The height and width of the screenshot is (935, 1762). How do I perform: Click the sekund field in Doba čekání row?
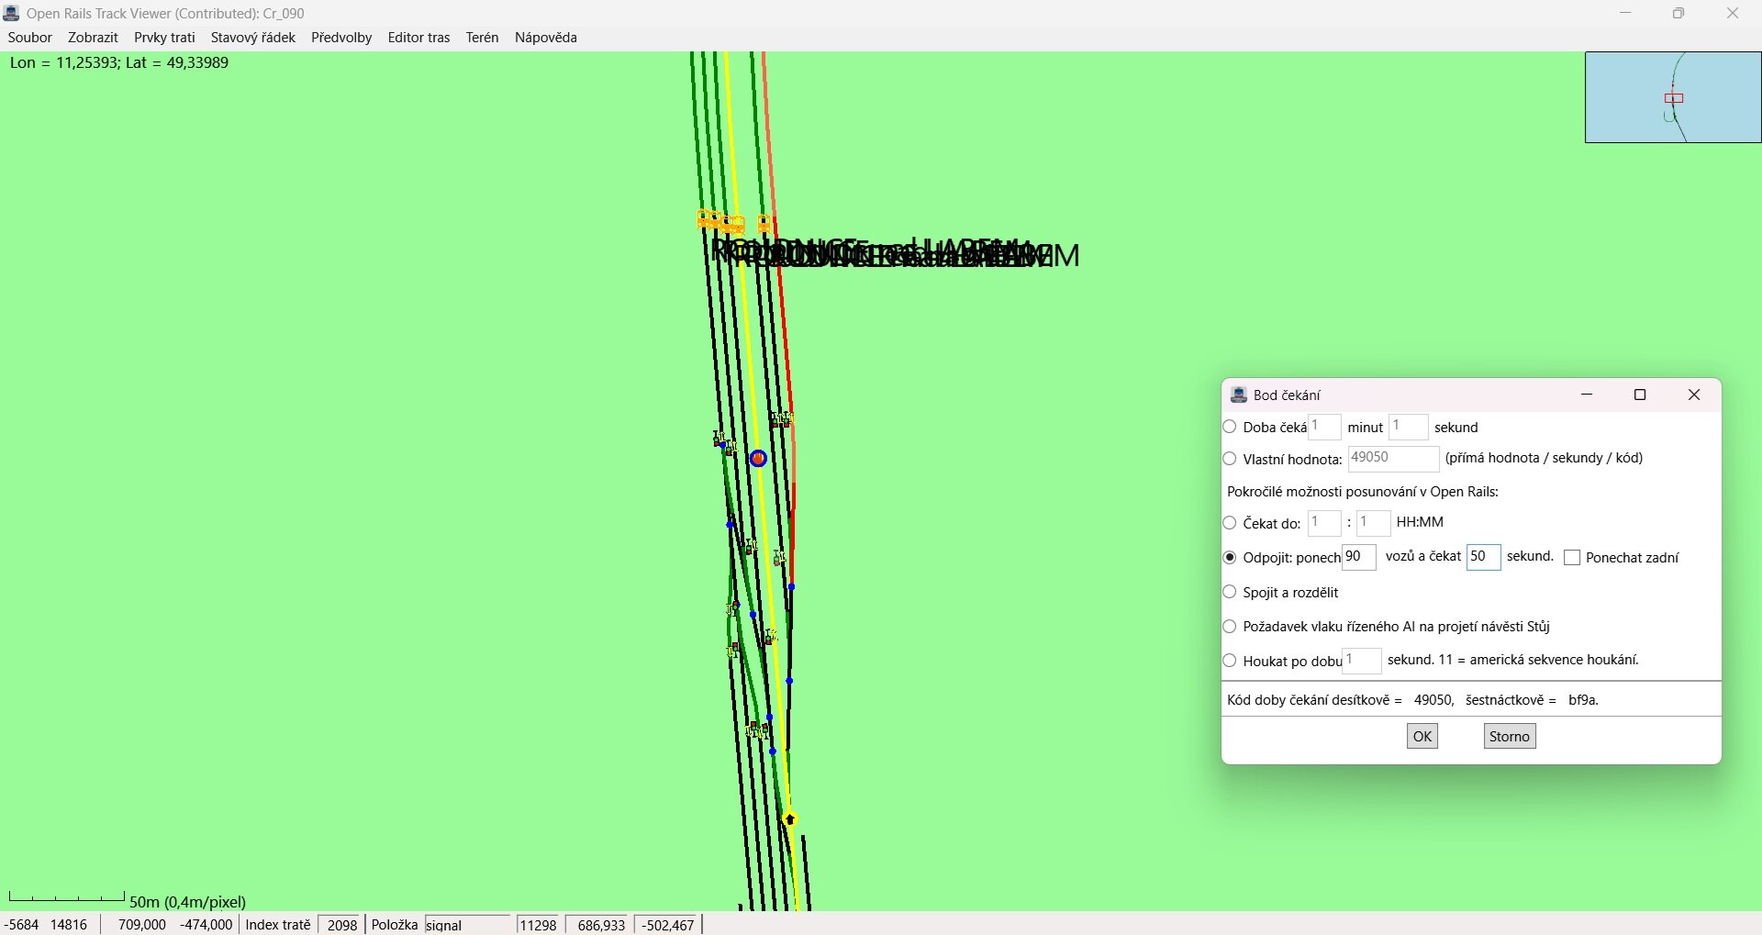point(1409,428)
